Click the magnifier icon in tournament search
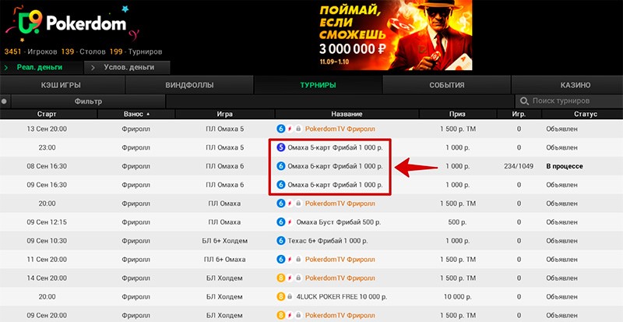 (x=524, y=101)
